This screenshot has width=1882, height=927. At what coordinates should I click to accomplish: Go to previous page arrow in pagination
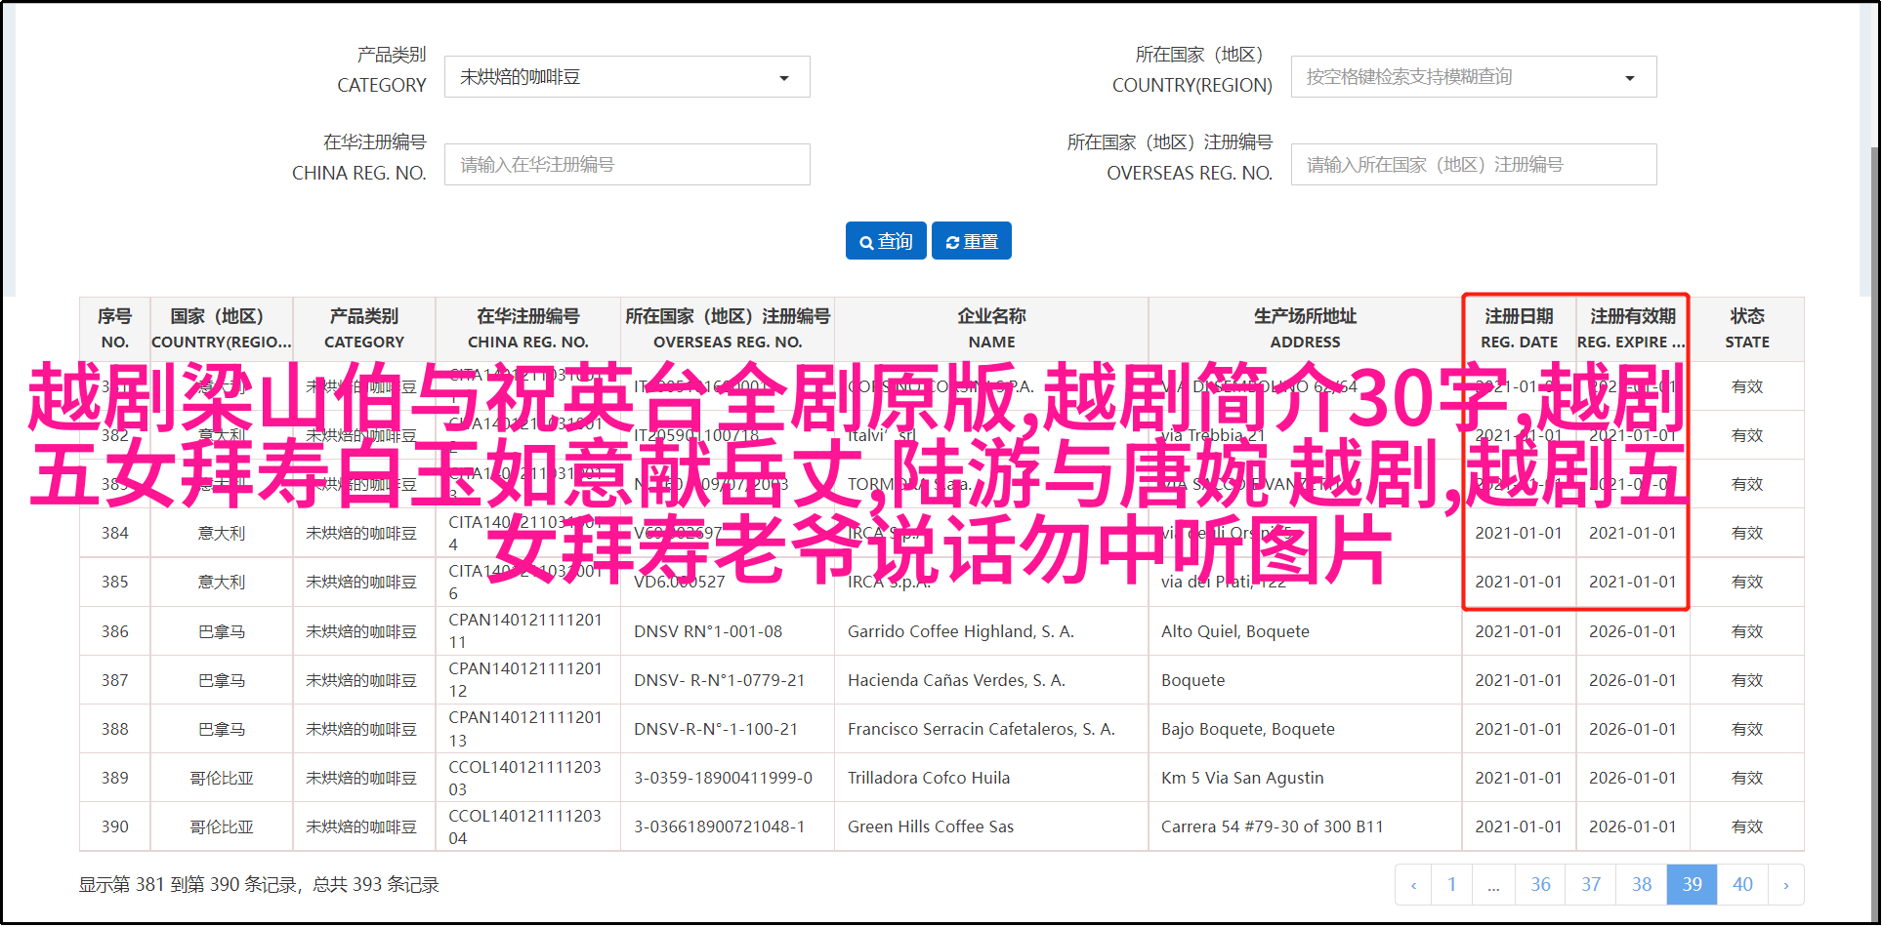[x=1413, y=885]
